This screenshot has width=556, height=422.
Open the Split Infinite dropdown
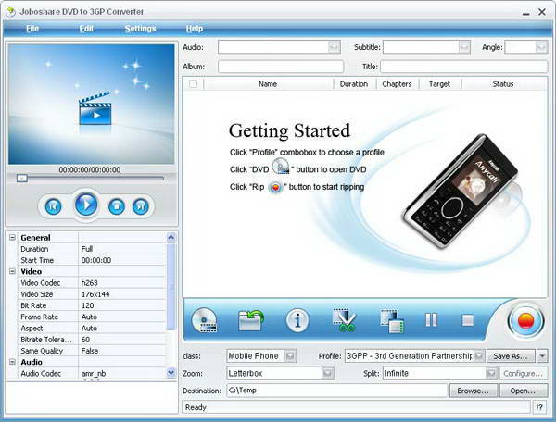click(x=491, y=373)
